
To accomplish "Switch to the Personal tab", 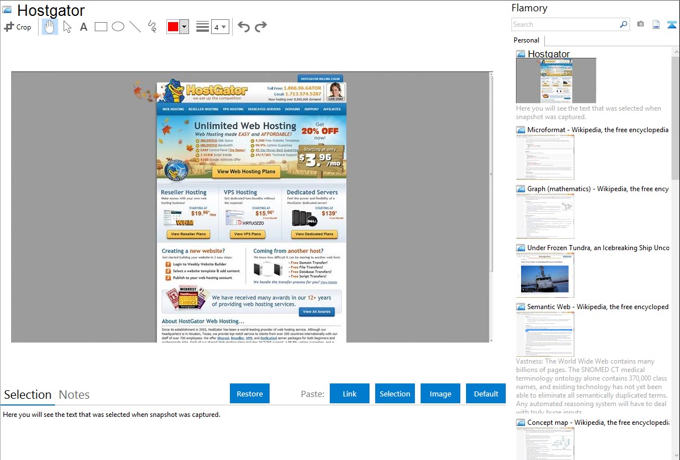I will click(x=527, y=40).
